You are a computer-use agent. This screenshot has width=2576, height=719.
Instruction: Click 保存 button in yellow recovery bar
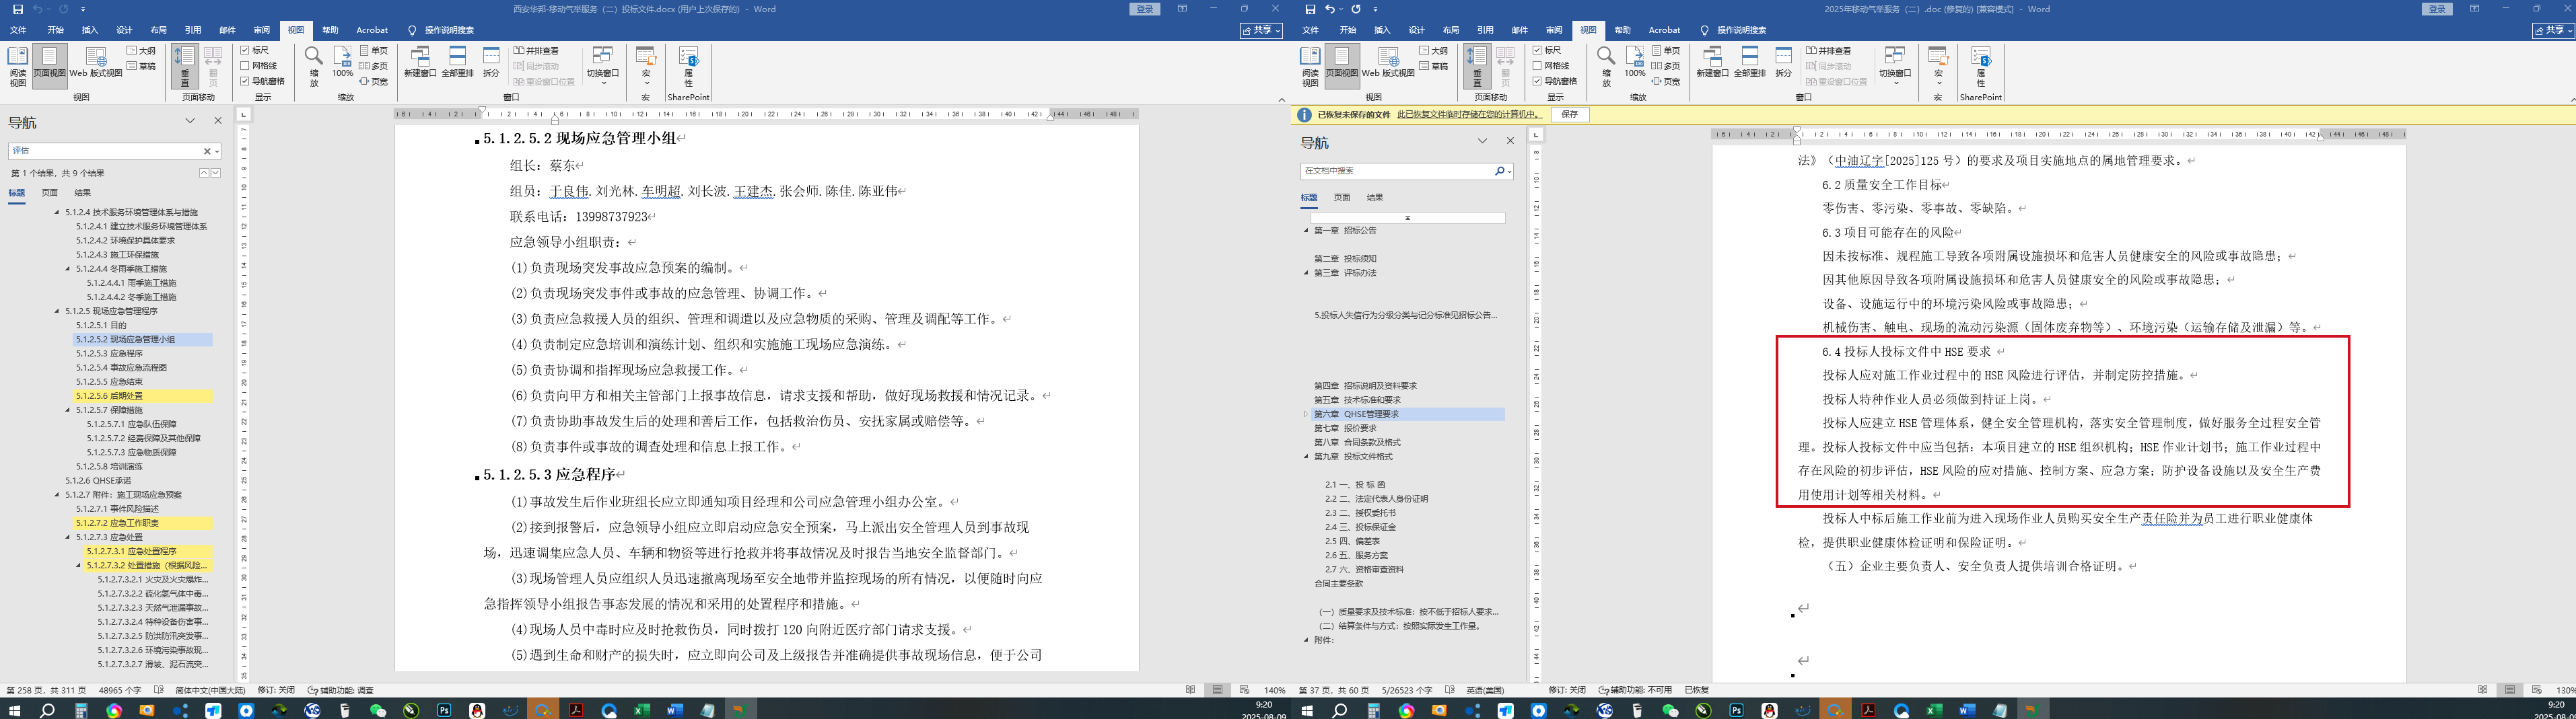[x=1569, y=115]
